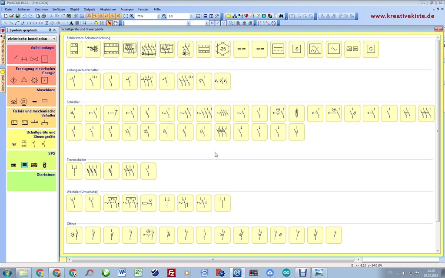Click the binoculars search icon
The width and height of the screenshot is (445, 278).
281,16
